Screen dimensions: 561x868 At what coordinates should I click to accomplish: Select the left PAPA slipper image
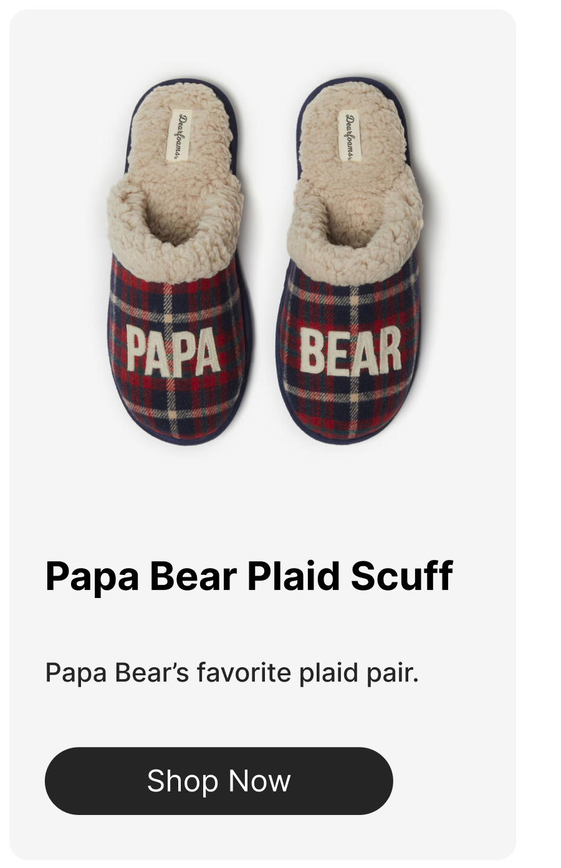coord(178,262)
